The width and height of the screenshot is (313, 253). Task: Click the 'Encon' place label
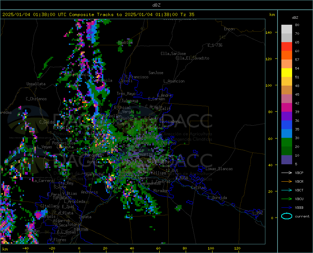(229, 29)
